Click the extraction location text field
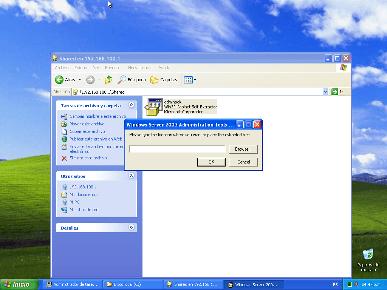The height and width of the screenshot is (290, 387). point(177,149)
